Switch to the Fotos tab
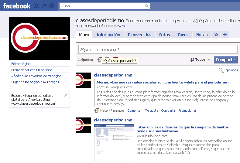Viewport: 240px width, 163px height. click(x=165, y=35)
